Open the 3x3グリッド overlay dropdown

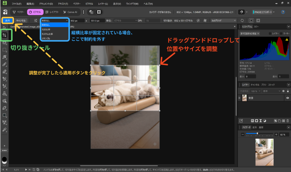point(223,20)
